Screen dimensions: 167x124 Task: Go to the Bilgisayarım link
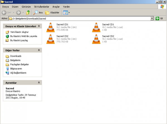click(x=16, y=69)
